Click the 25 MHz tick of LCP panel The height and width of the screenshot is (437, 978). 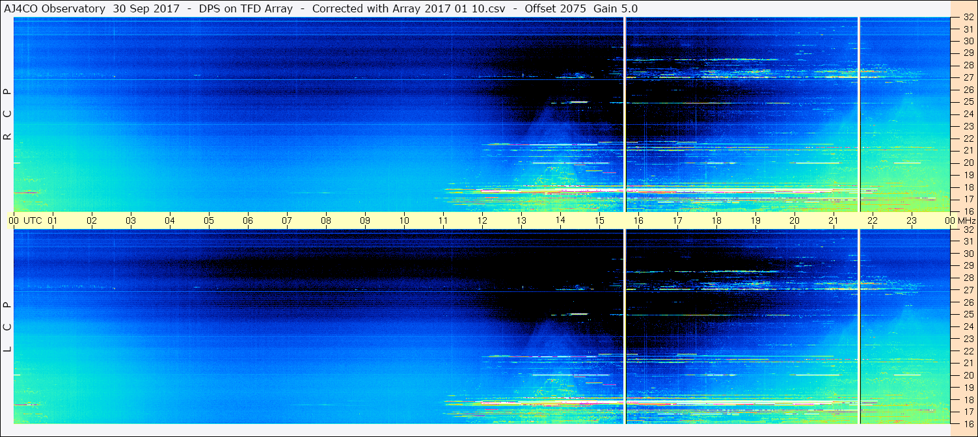(x=968, y=314)
